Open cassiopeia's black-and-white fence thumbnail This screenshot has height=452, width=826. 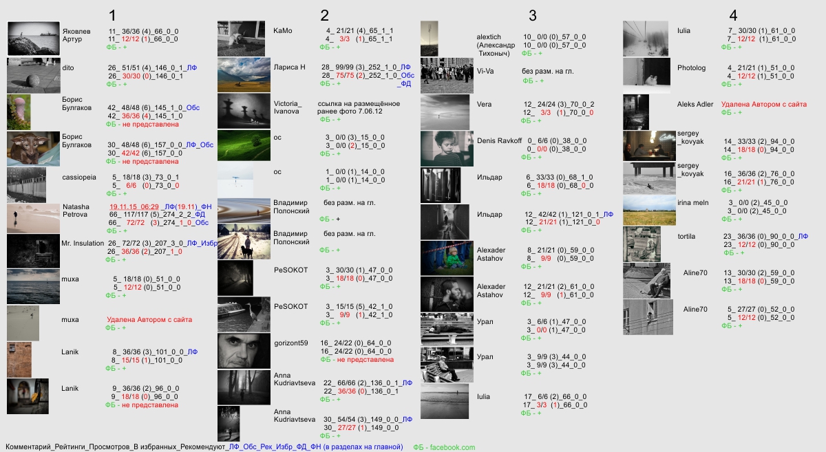pyautogui.click(x=26, y=184)
